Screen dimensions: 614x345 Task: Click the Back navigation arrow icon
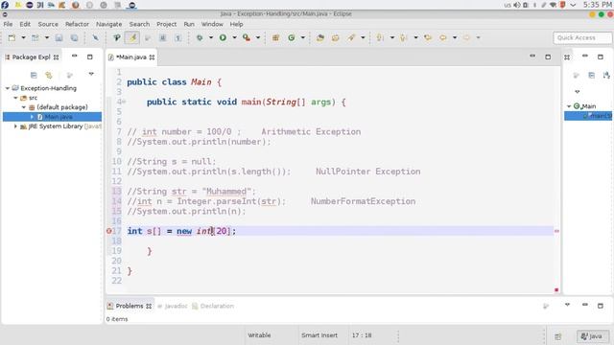pos(443,38)
